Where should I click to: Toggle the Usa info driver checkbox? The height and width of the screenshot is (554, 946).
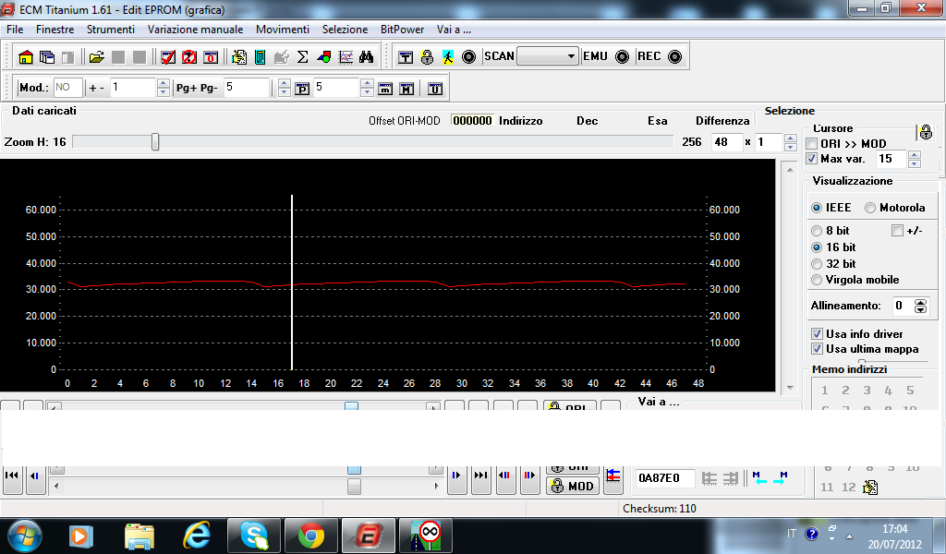tap(817, 334)
